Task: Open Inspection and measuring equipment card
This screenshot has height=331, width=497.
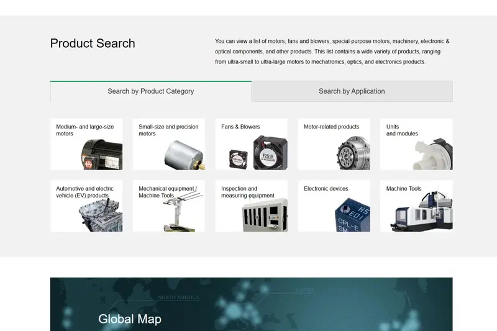Action: tap(252, 206)
